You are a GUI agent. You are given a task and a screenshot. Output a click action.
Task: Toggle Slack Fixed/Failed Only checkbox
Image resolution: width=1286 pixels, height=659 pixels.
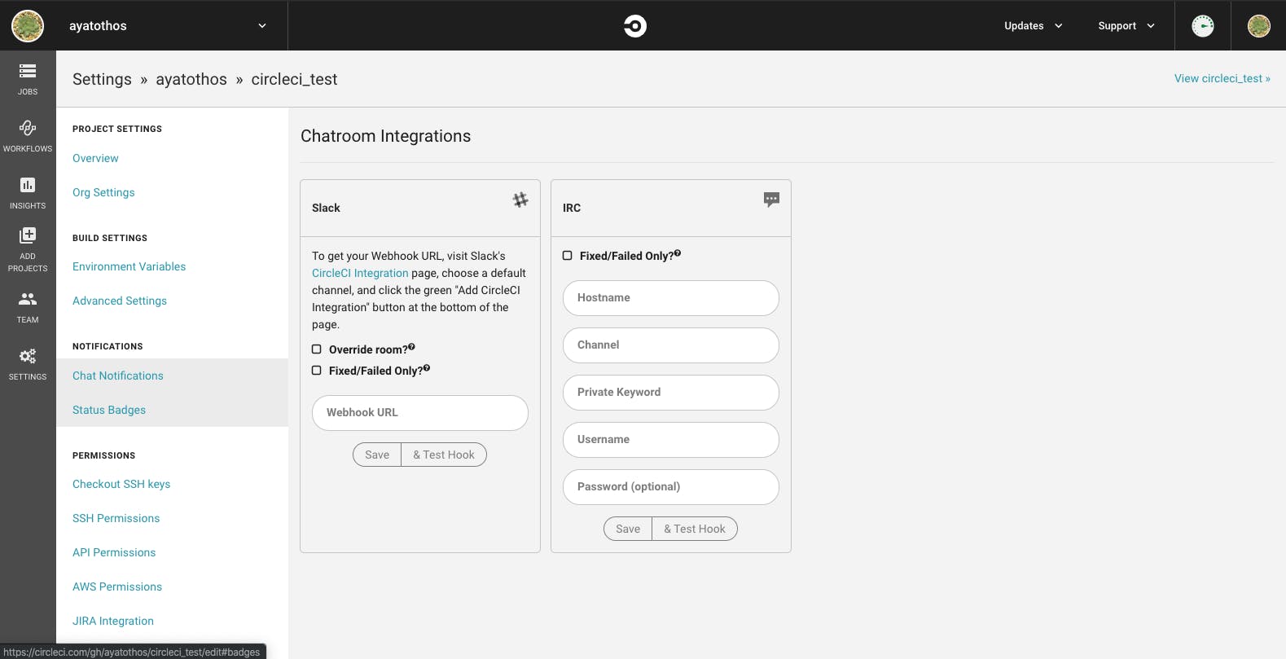317,371
